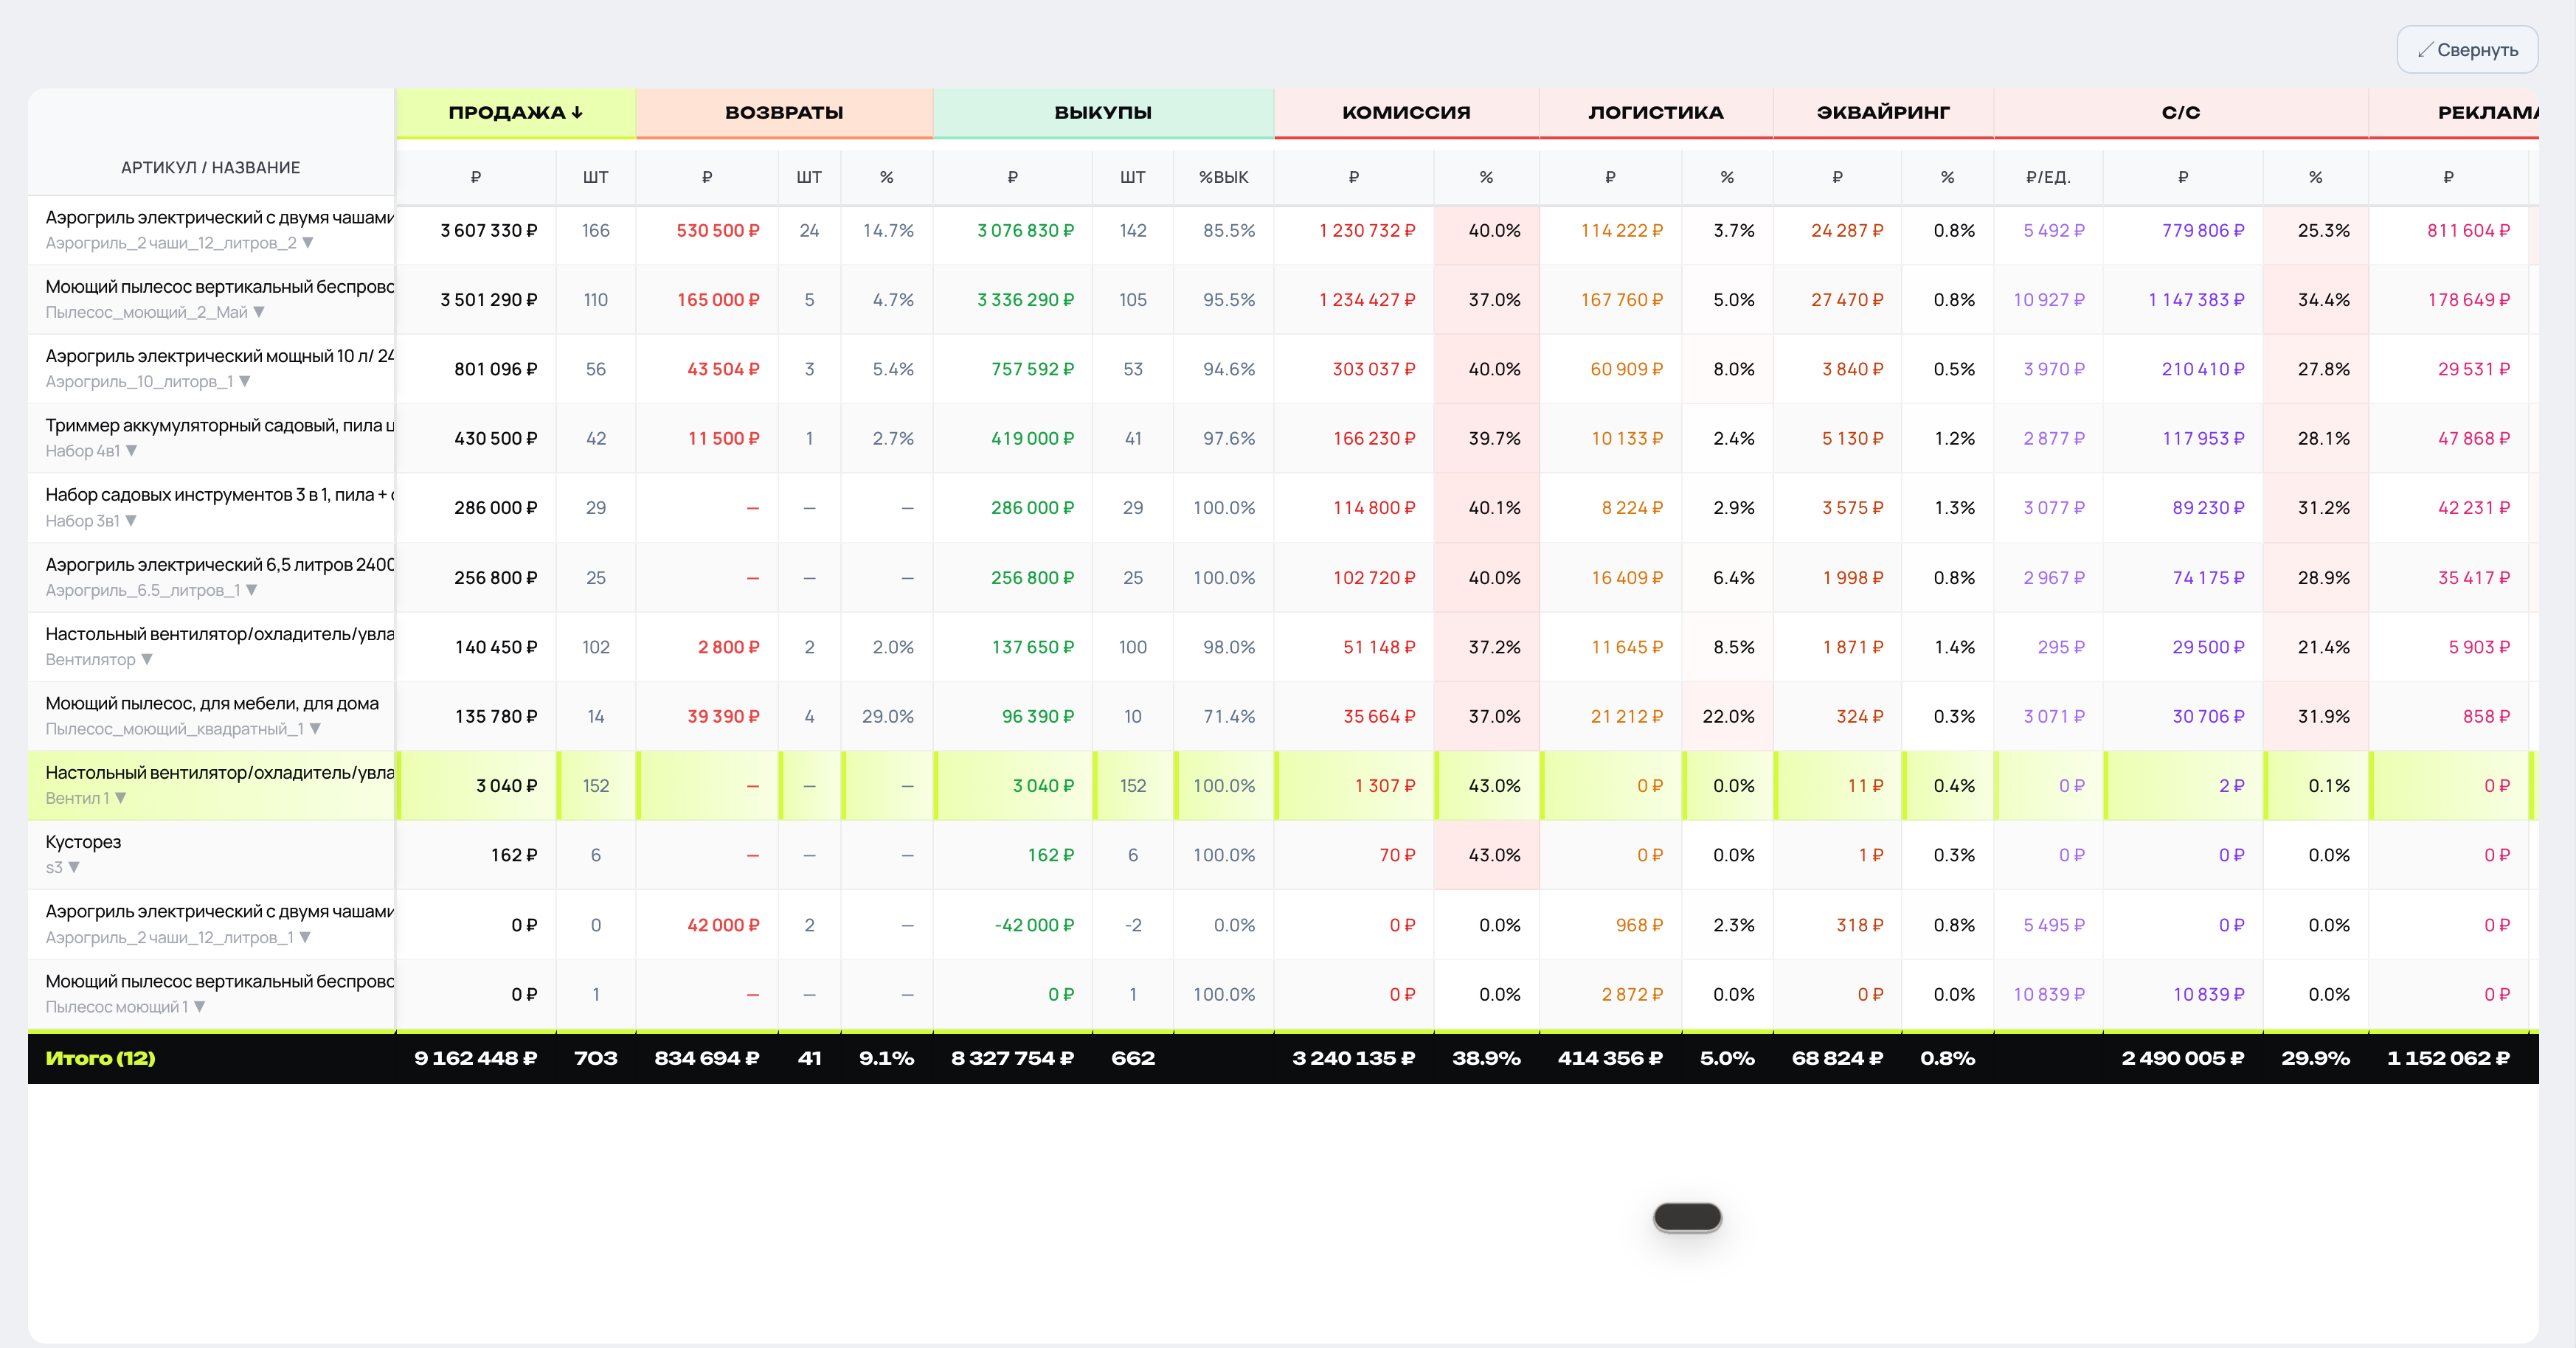Expand Аэрогриль_6.5_литров_1 article dropdown
The image size is (2576, 1348).
252,590
